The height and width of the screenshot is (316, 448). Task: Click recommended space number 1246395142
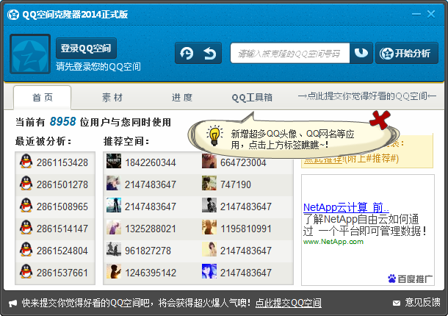151,273
